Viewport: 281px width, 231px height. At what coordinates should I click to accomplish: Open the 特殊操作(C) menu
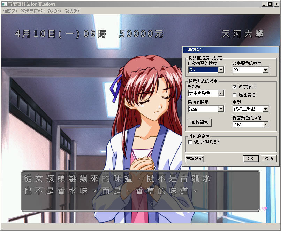coord(32,11)
